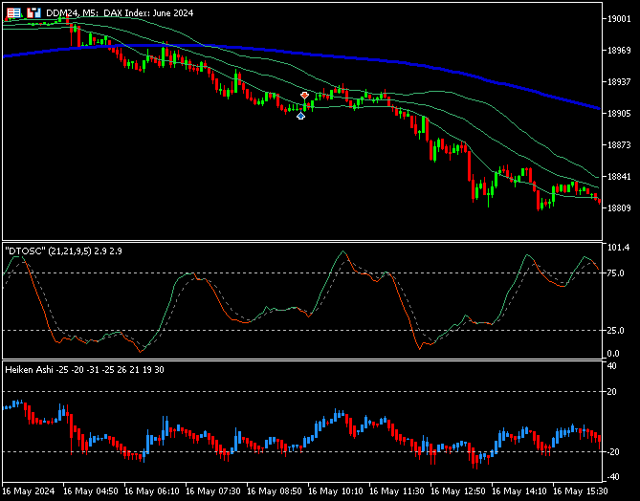The width and height of the screenshot is (640, 501).
Task: Click the 19001 price axis label
Action: [619, 19]
